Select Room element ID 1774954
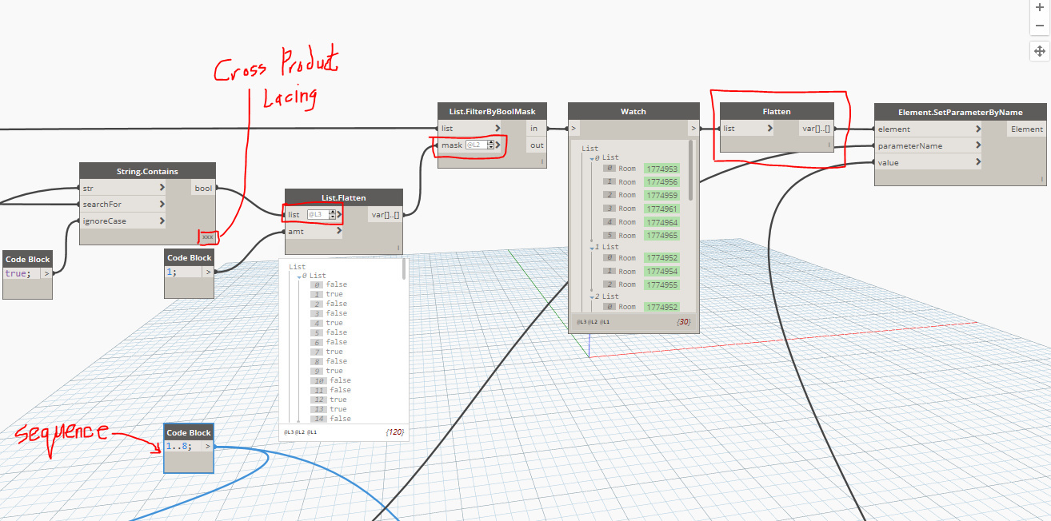Screen dimensions: 1051x521 coord(661,272)
